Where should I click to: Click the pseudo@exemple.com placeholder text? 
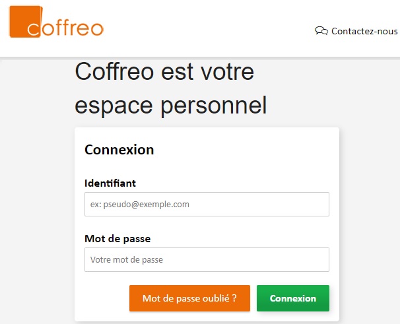coord(140,205)
